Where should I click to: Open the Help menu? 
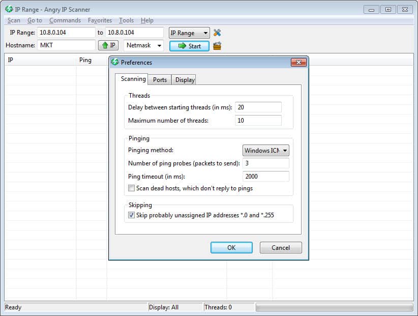pyautogui.click(x=147, y=20)
